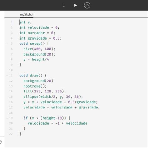Click line 'y = y + velocidade + 0.5*gravidade;'
Image resolution: width=148 pixels, height=148 pixels.
pos(61,102)
